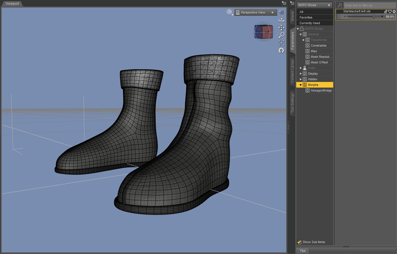Click the reset camera arrow icon
Viewport: 397px width, 254px height.
click(x=281, y=50)
